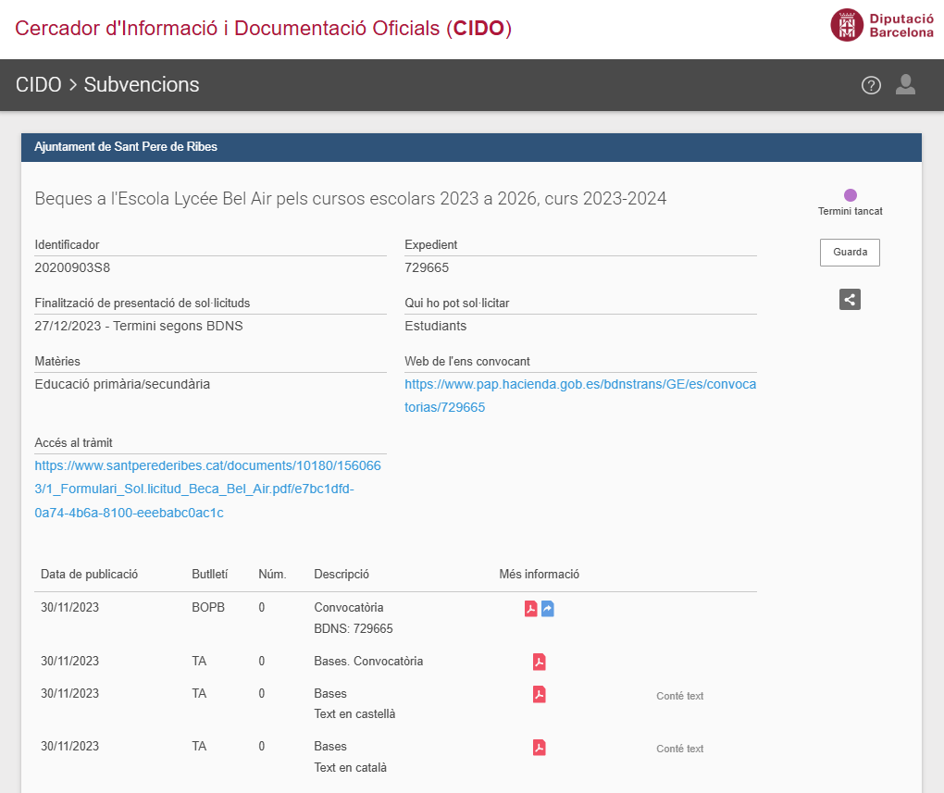944x793 pixels.
Task: Click the blue external link icon for BOPB
Action: tap(548, 609)
